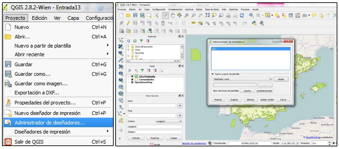The width and height of the screenshot is (339, 149).
Task: Click the Zoom In magnifier tool
Action: tap(187, 15)
